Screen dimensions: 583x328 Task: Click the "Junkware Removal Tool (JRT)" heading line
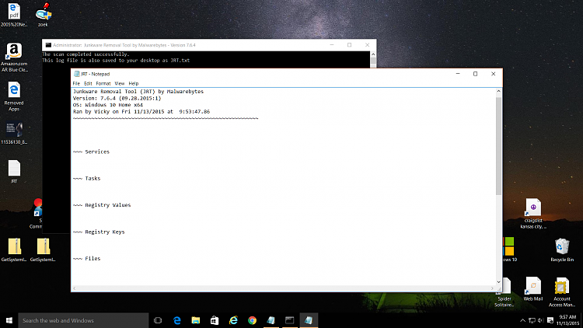click(138, 92)
